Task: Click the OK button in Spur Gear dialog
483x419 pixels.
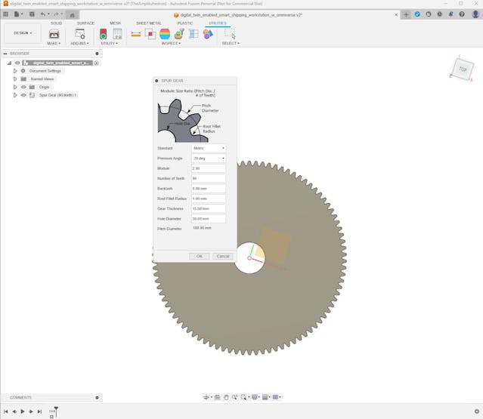Action: [x=199, y=256]
